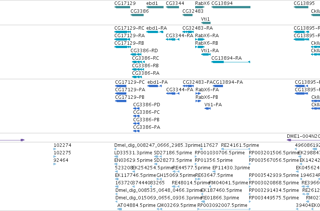Screen dimensions: 320x211
Task: Select the CG3386-PB protein feature
Action: (x=136, y=124)
